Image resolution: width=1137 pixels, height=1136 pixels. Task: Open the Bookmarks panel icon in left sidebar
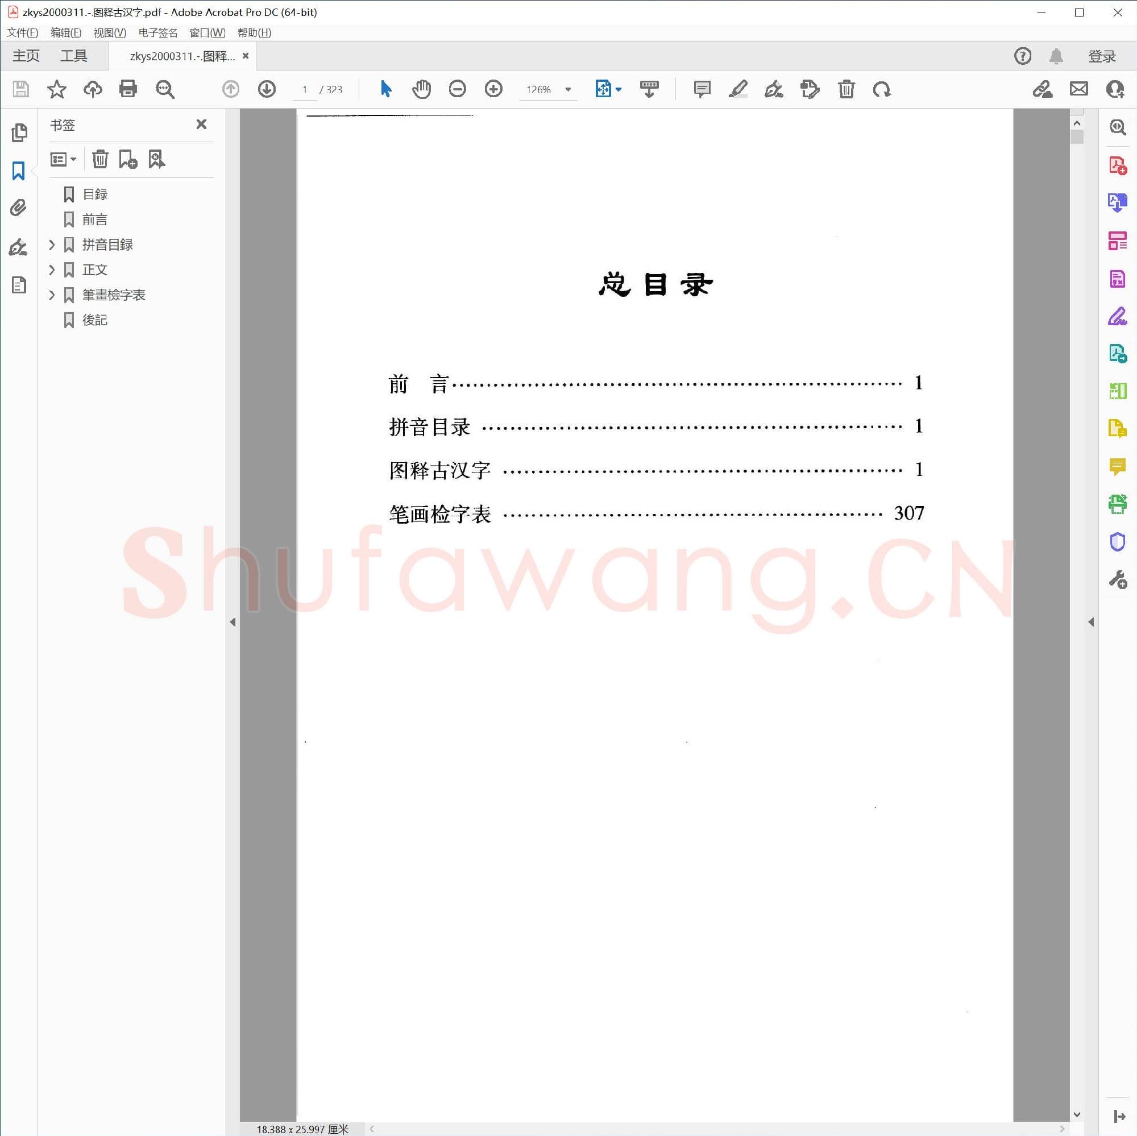[x=18, y=171]
